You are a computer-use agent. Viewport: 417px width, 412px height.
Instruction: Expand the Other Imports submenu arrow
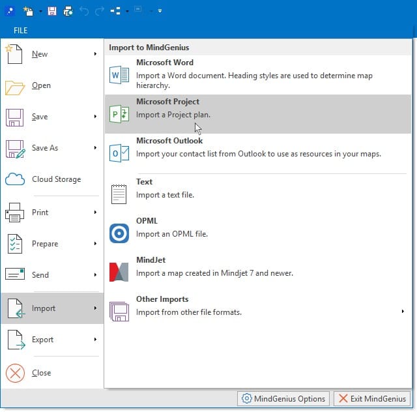[403, 311]
